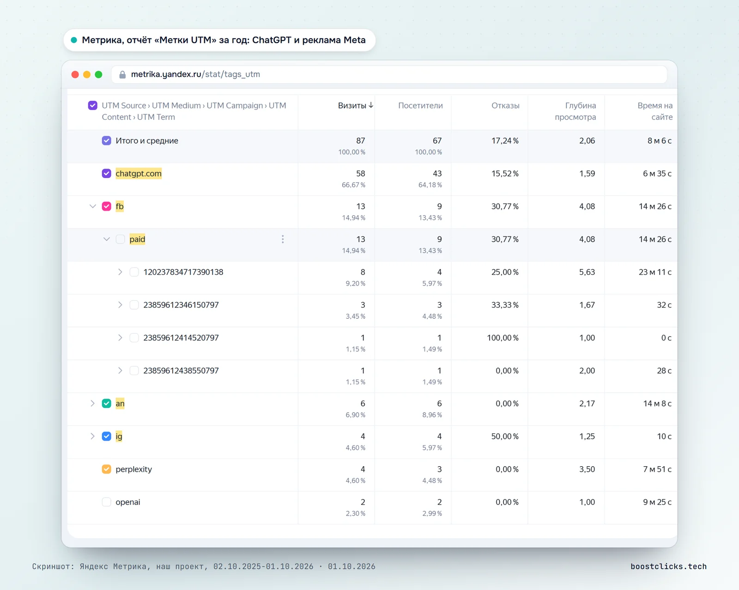The height and width of the screenshot is (590, 739).
Task: Collapse the fb row
Action: click(x=92, y=206)
